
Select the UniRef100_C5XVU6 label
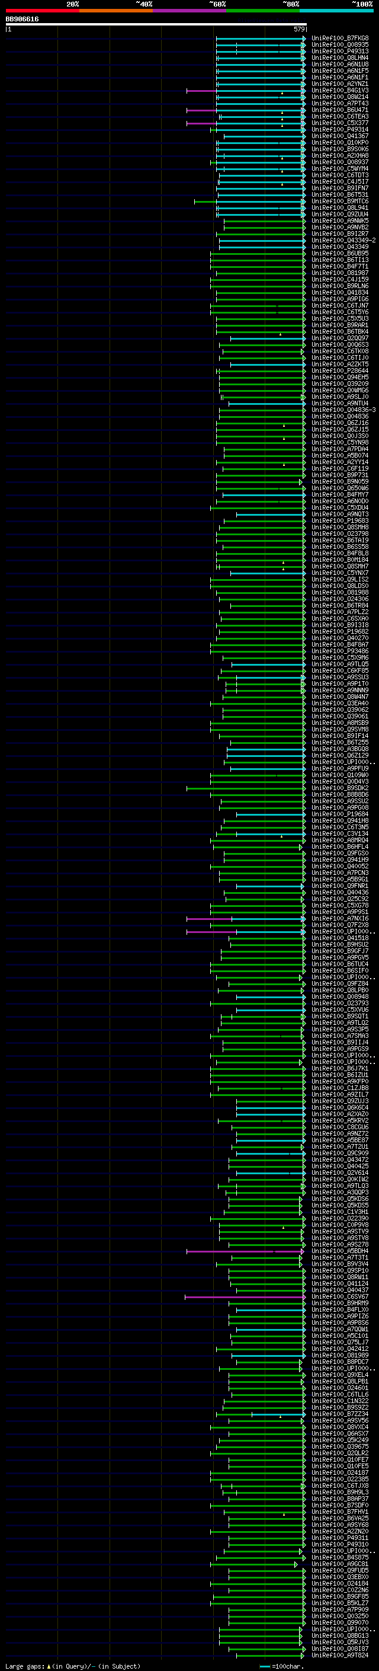tap(339, 1010)
